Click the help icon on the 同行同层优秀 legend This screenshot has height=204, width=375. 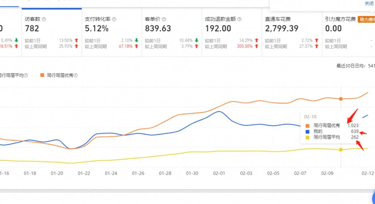click(x=76, y=75)
